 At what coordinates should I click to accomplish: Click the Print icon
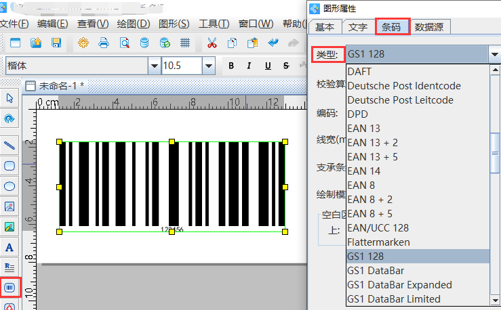pyautogui.click(x=104, y=43)
